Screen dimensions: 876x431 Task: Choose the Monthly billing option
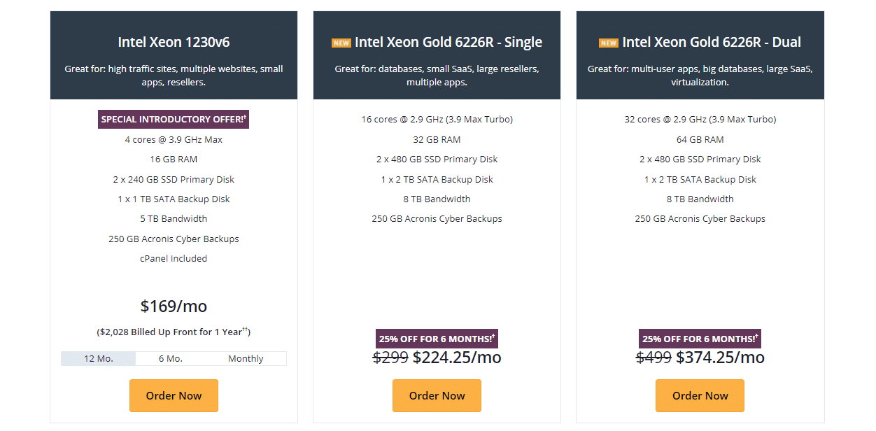pos(246,358)
